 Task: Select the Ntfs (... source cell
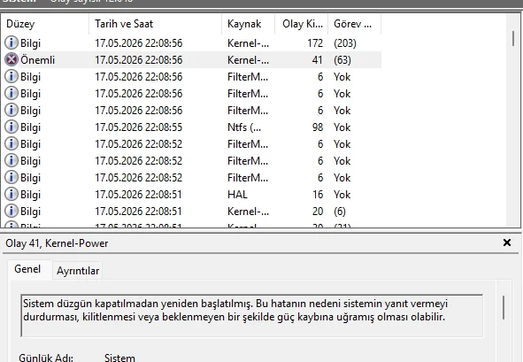tap(244, 127)
